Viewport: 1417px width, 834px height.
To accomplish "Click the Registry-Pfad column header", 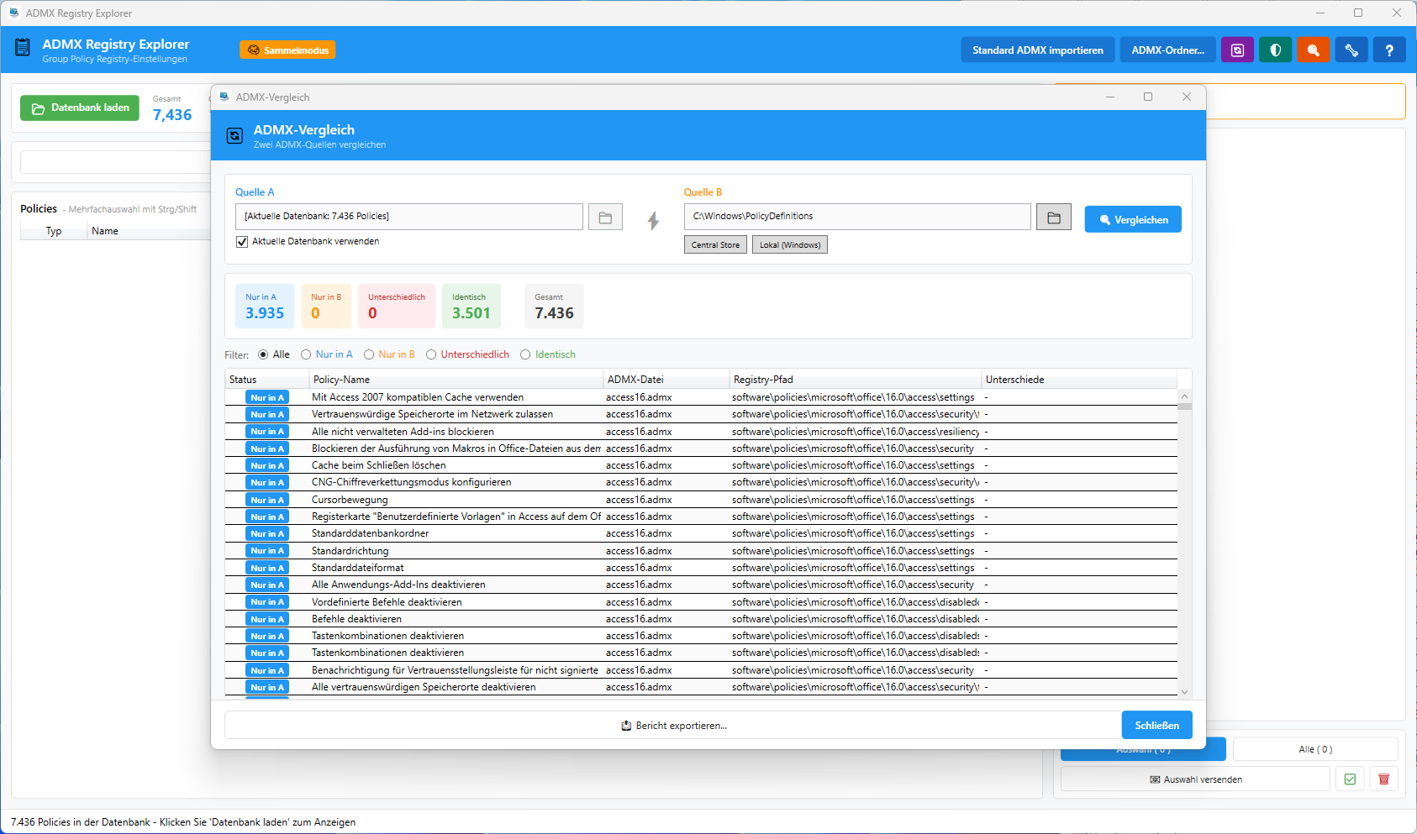I will coord(854,380).
